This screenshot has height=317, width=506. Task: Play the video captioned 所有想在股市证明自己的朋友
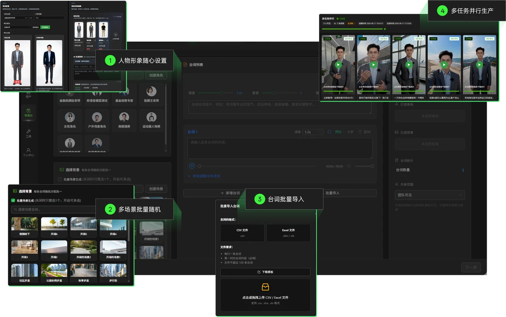pos(480,64)
